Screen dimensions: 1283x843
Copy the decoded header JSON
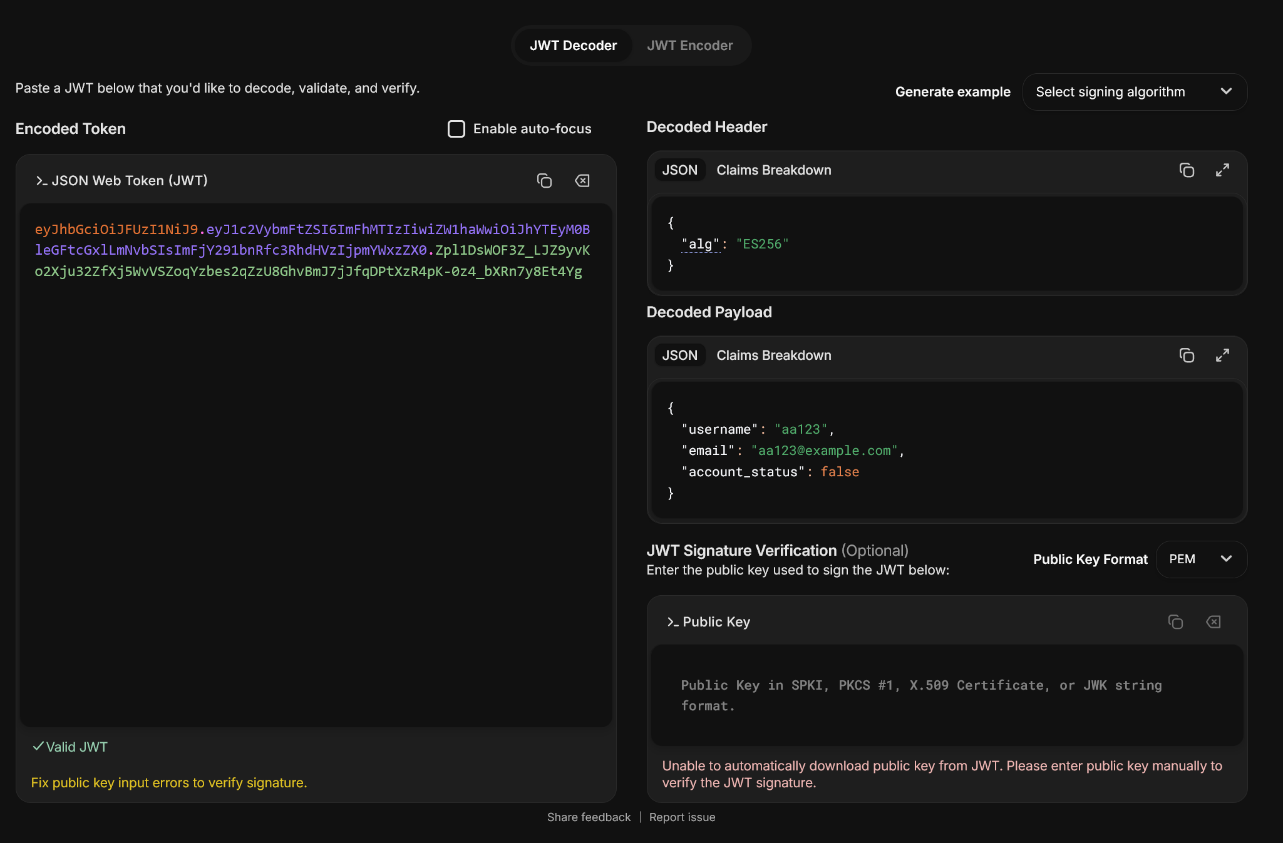click(x=1187, y=170)
